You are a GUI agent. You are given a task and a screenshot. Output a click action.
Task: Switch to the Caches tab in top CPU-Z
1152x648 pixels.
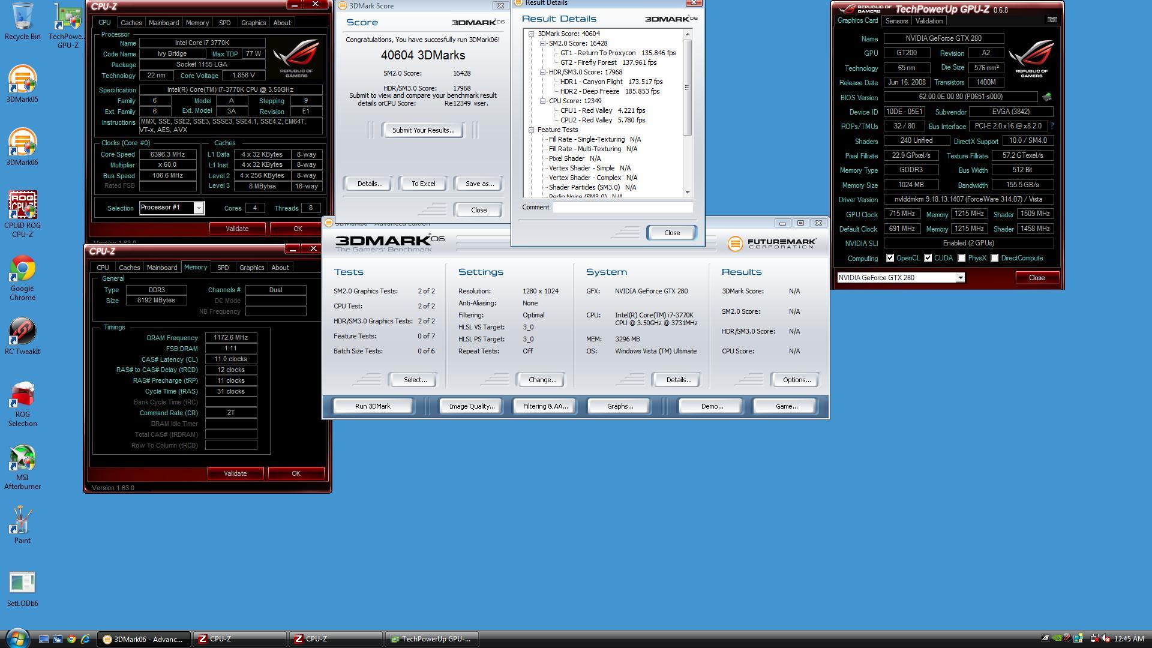click(x=131, y=23)
